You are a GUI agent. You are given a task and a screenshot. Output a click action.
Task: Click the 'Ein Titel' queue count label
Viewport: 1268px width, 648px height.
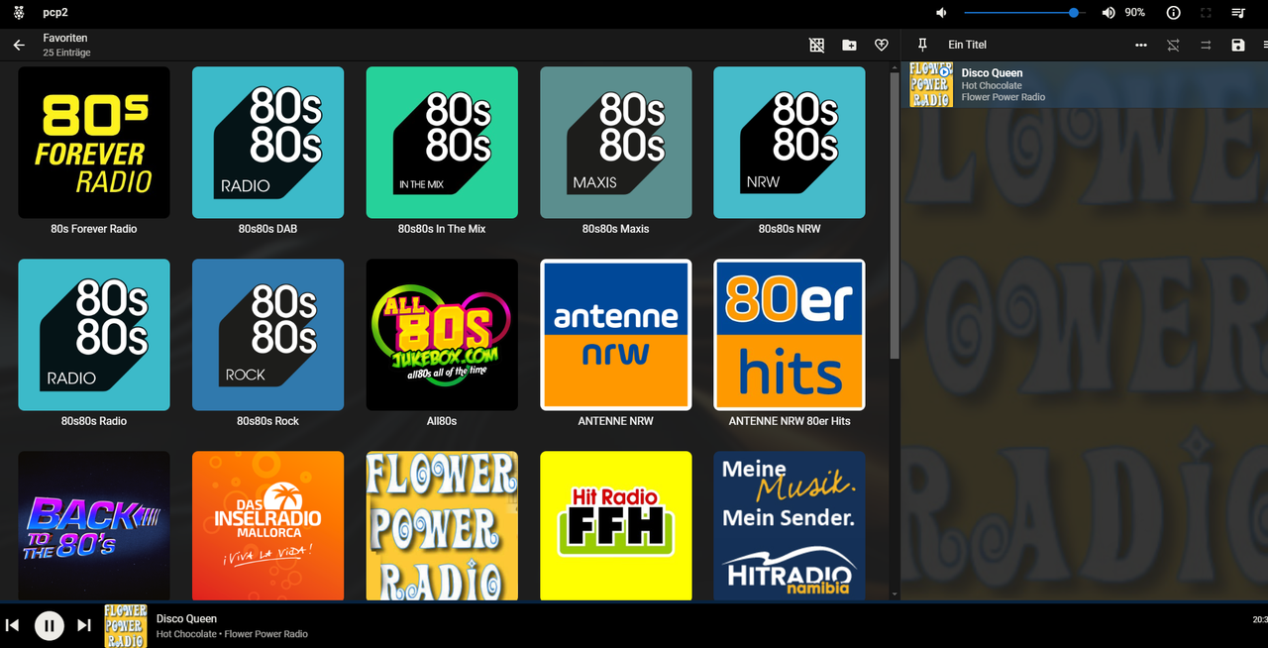click(x=967, y=45)
